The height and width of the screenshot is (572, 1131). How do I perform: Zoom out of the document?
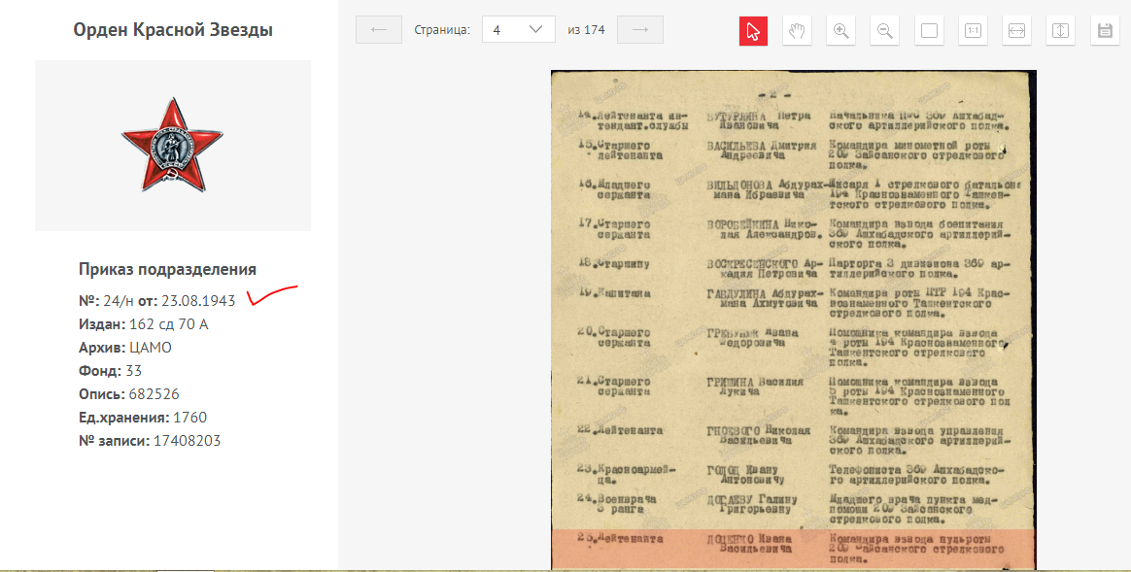[x=885, y=30]
